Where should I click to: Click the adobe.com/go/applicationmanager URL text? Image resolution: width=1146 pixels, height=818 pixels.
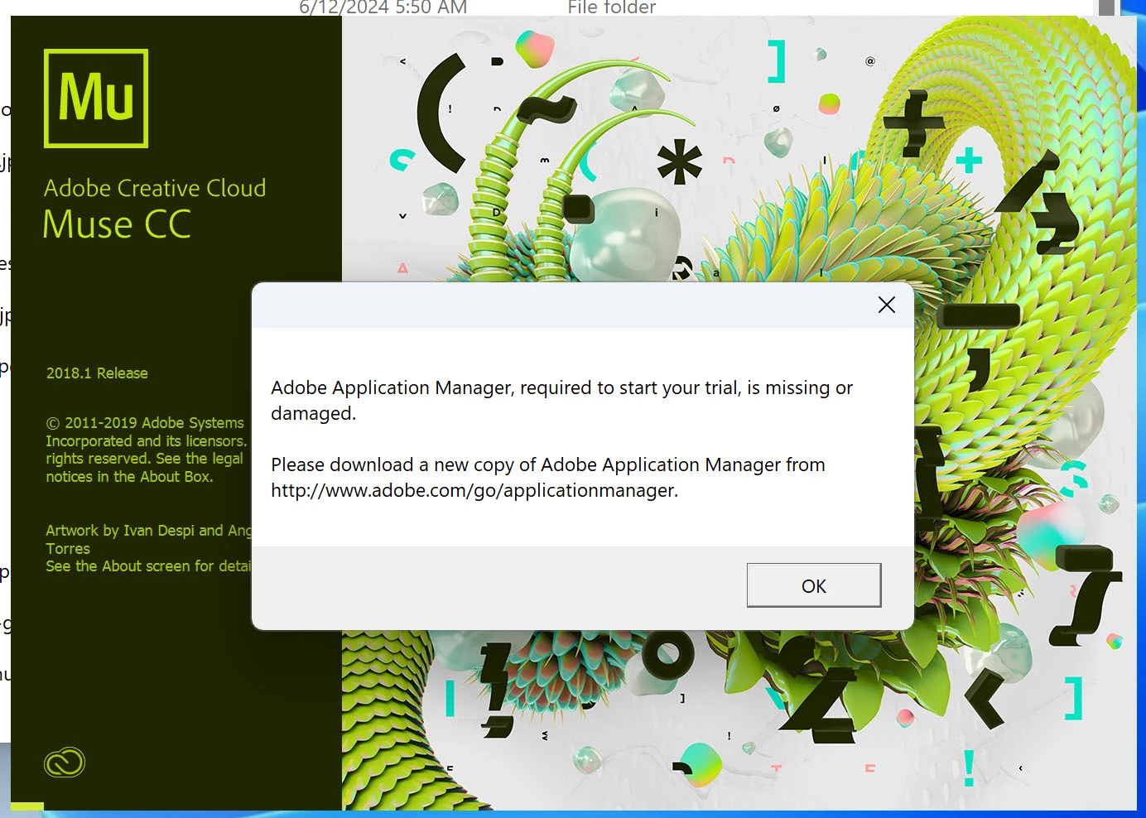474,490
